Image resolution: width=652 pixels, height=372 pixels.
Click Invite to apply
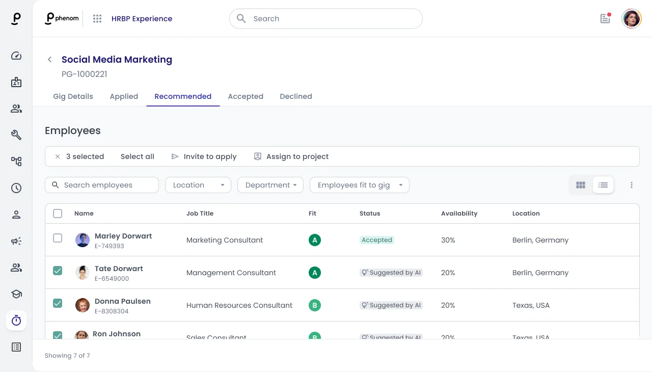click(204, 156)
